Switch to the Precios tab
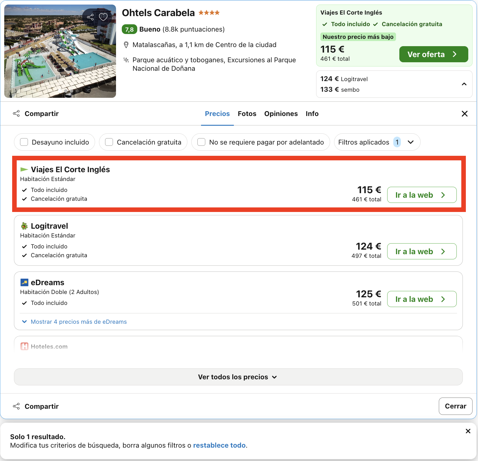This screenshot has height=461, width=478. coord(217,114)
